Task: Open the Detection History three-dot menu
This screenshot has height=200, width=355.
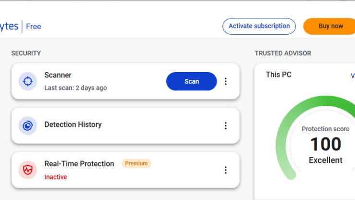Action: [x=225, y=125]
